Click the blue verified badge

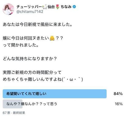(74, 7)
